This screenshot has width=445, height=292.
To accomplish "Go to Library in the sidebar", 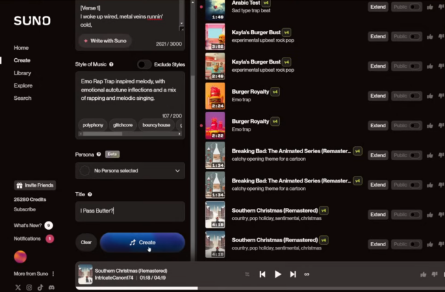I will (22, 72).
